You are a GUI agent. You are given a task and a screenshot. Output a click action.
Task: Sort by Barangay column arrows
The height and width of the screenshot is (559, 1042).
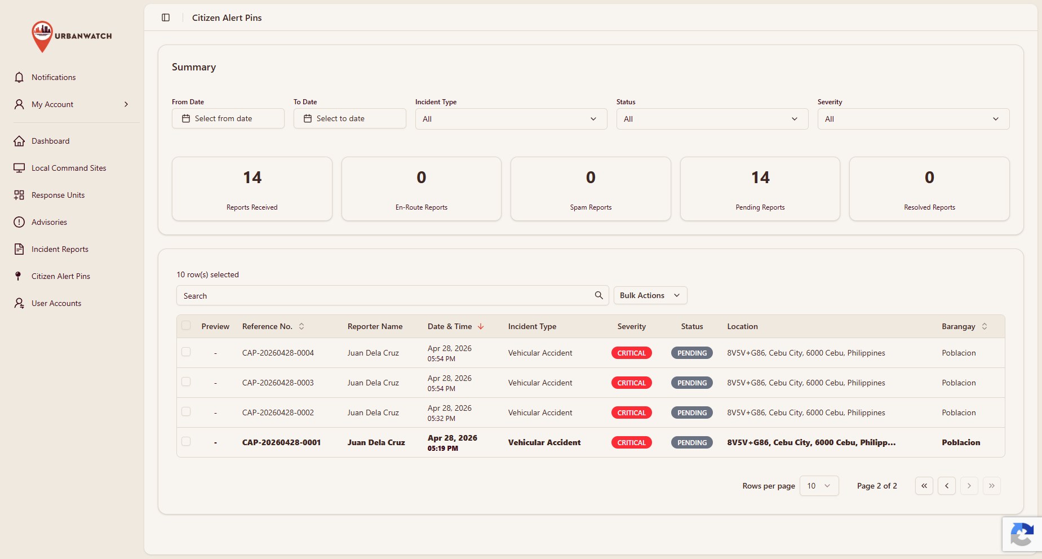click(985, 326)
